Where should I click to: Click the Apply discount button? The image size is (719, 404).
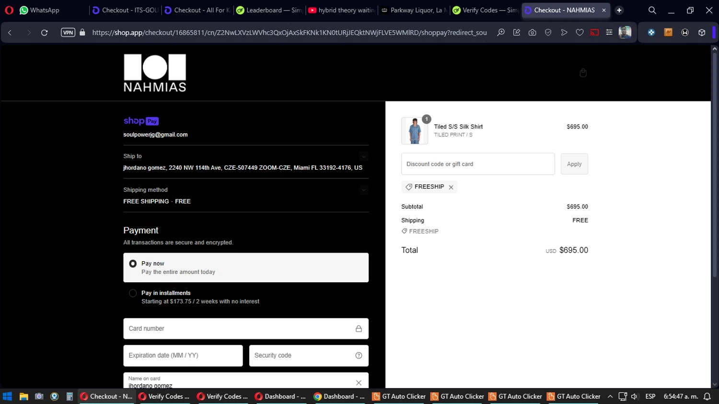[x=574, y=164]
